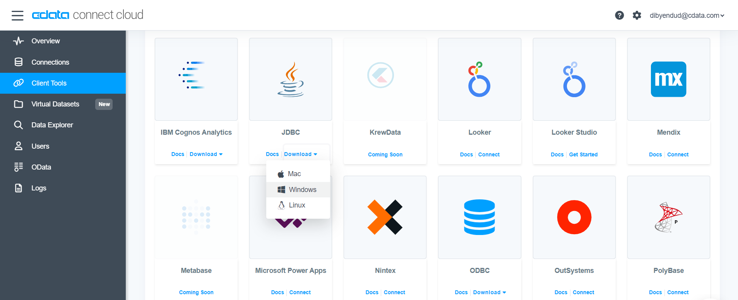Open Docs for Looker Studio
The image size is (738, 300).
tap(557, 154)
